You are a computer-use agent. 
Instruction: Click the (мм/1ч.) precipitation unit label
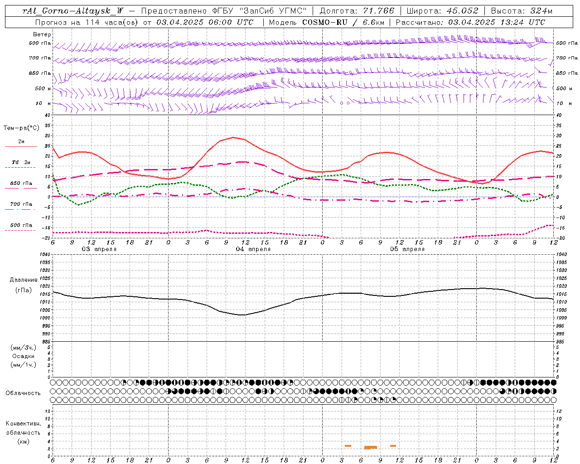click(x=24, y=365)
